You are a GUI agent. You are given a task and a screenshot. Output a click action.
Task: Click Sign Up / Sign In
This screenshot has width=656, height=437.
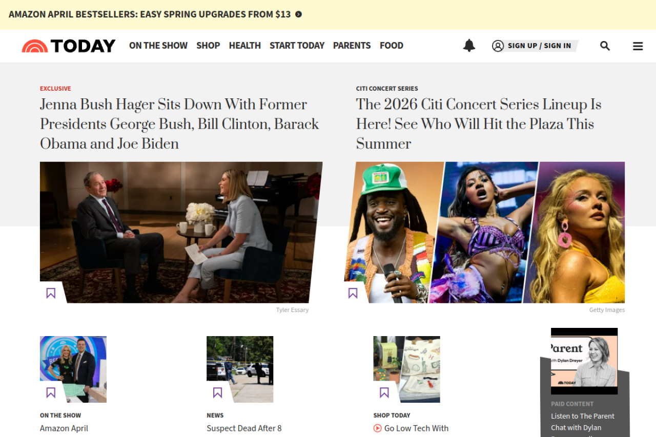(535, 46)
